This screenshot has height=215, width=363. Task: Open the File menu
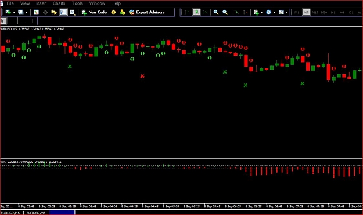10,3
